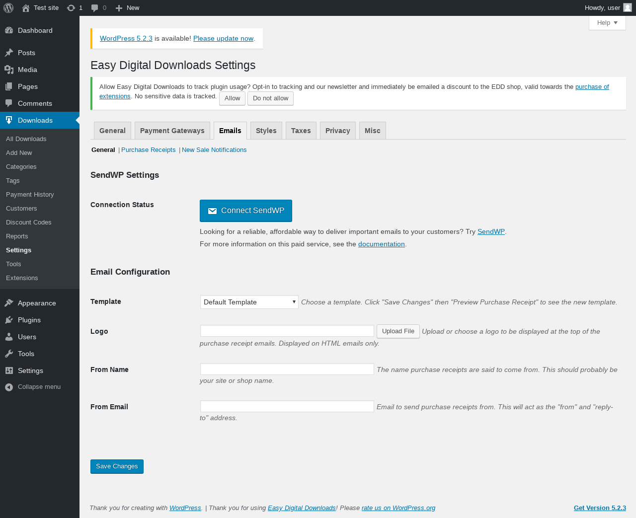The width and height of the screenshot is (636, 518).
Task: Open Downloads Settings submenu item
Action: pyautogui.click(x=40, y=250)
